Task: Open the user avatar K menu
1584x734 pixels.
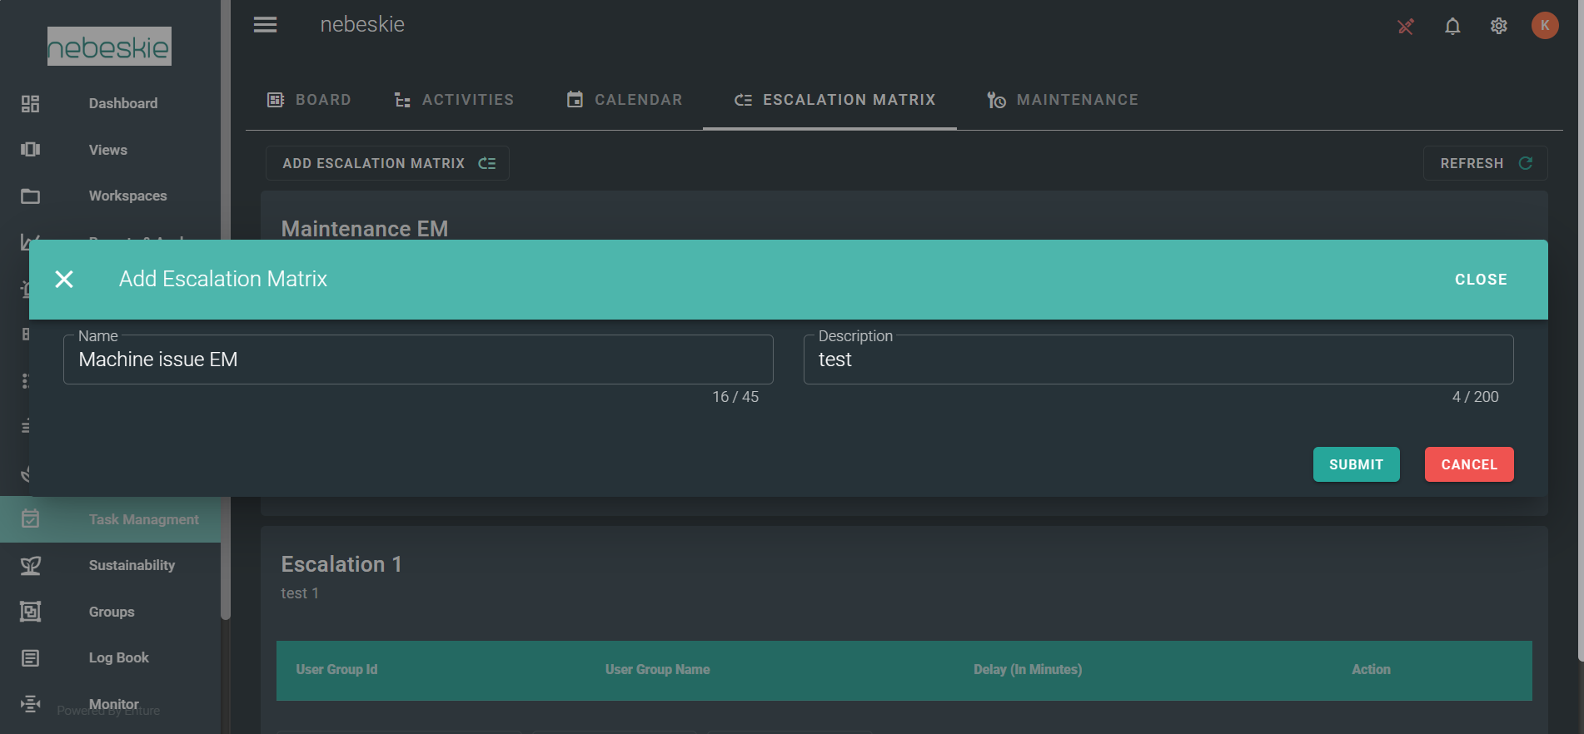Action: pyautogui.click(x=1544, y=26)
